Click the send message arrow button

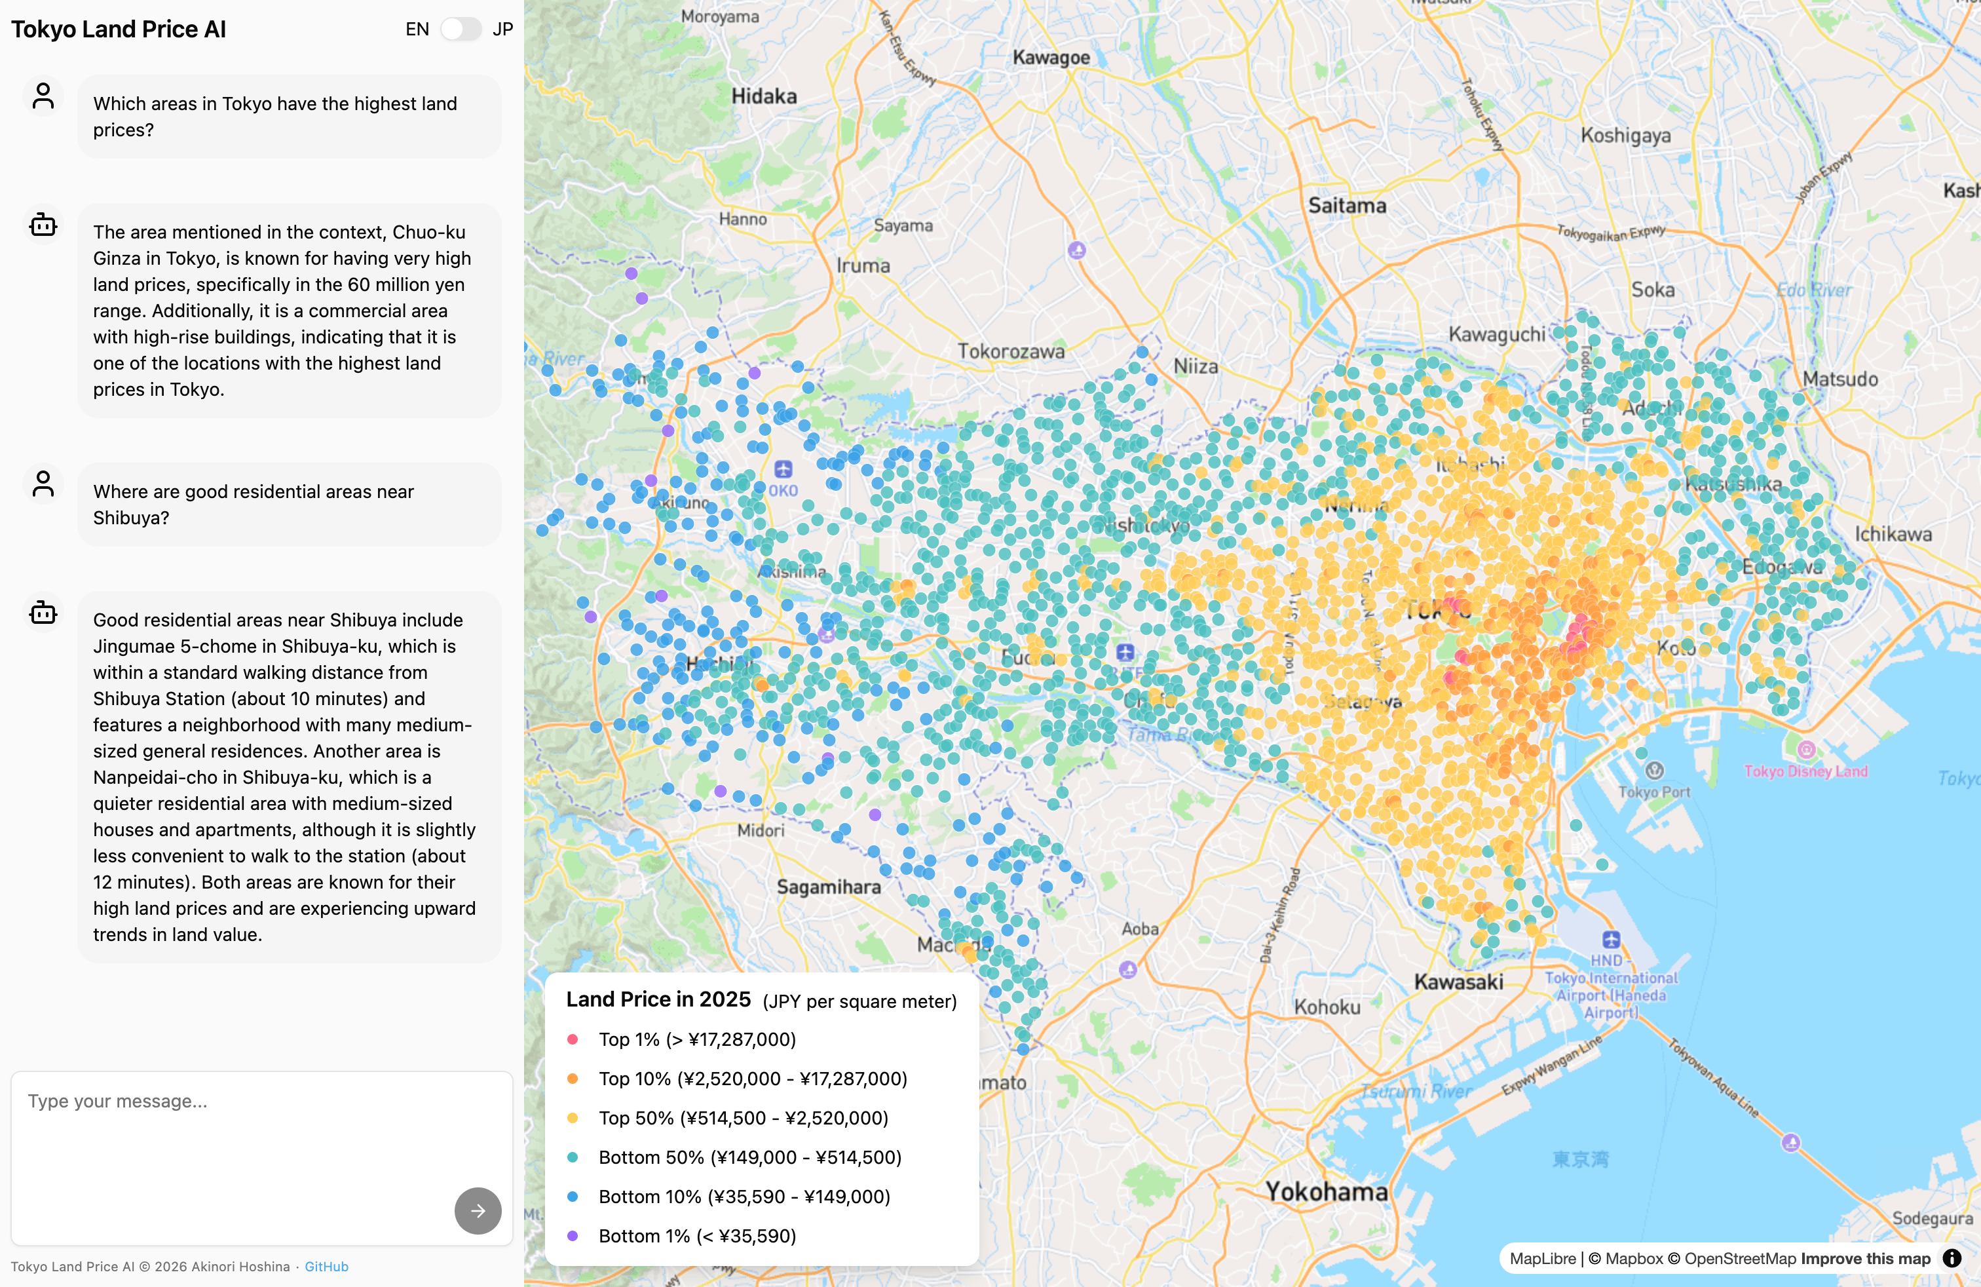point(478,1210)
